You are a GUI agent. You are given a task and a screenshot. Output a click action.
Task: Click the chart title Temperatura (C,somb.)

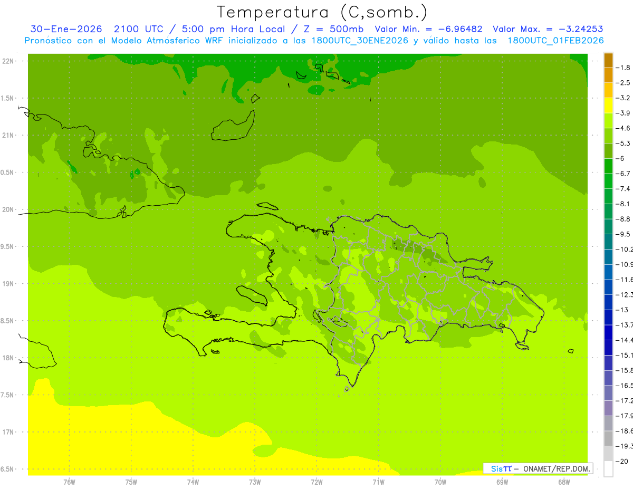tap(322, 12)
